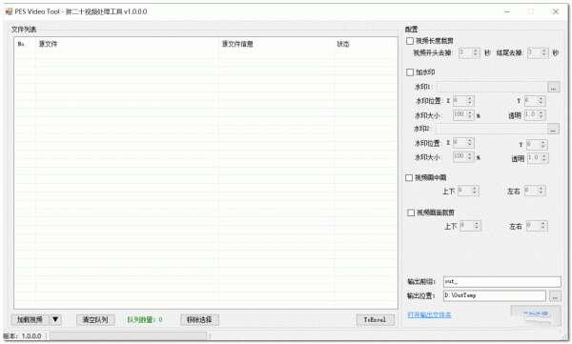Tick the 视频画面裁剪 frame crop checkbox
Screen dimensions: 572x344
coord(411,212)
